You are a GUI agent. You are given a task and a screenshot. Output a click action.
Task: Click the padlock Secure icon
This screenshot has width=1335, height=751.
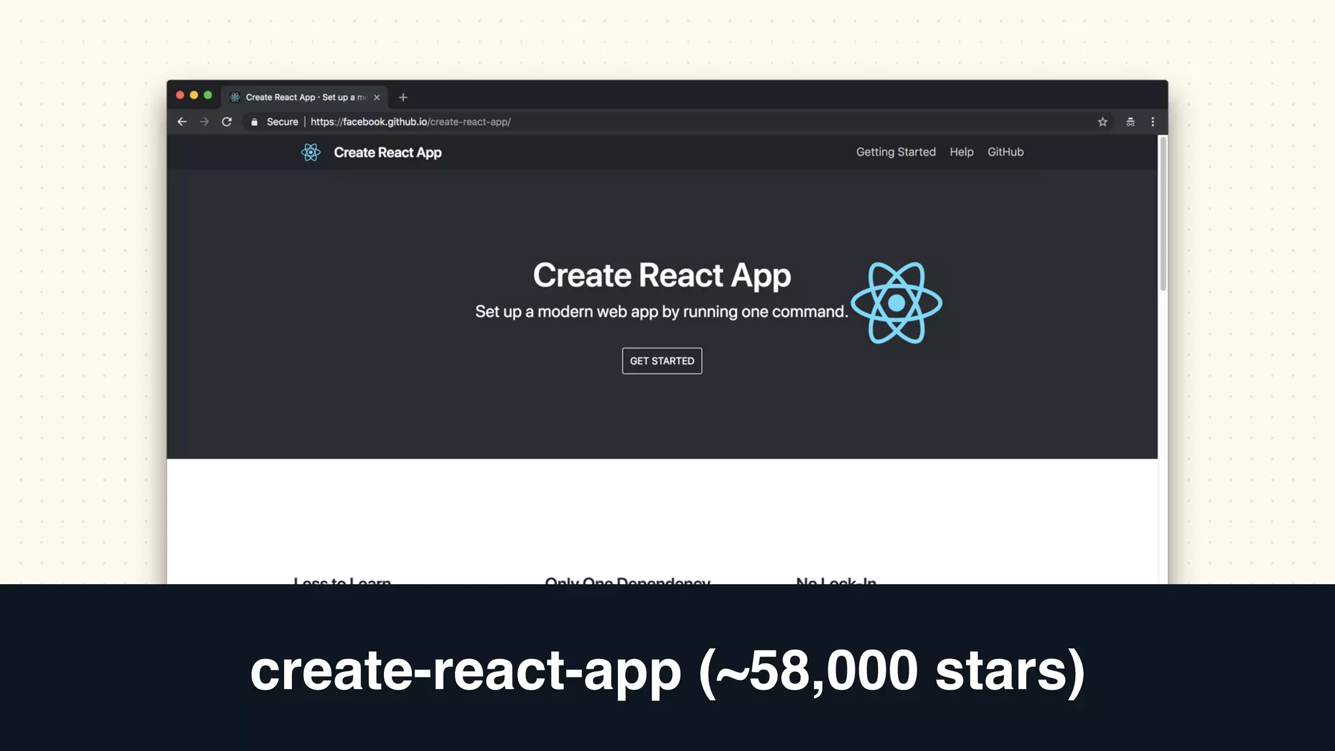(254, 122)
